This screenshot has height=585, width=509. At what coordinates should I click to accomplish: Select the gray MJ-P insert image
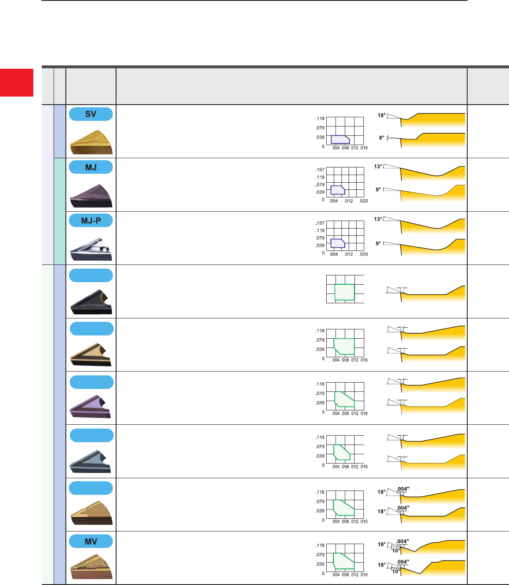click(91, 249)
